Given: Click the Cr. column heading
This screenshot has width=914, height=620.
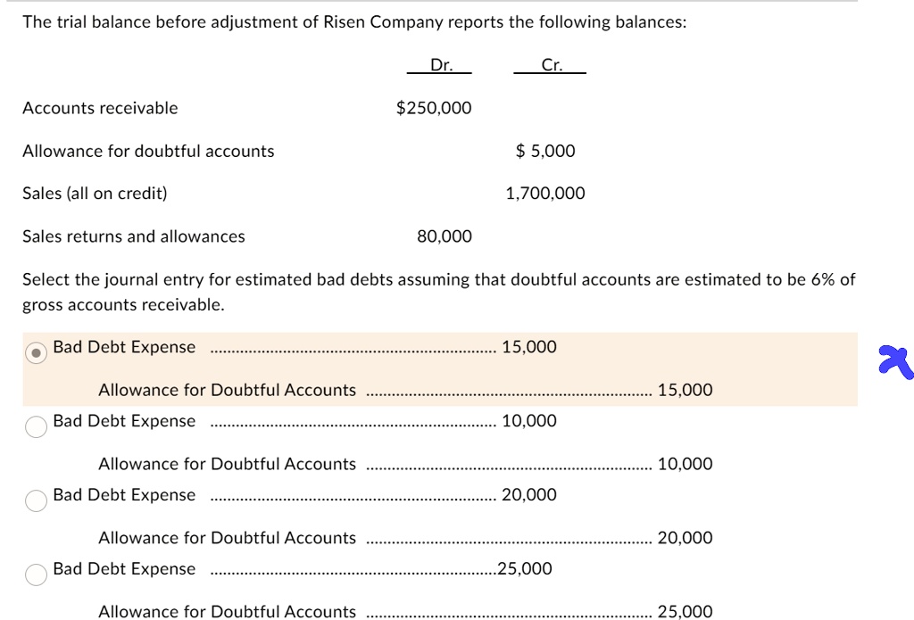Looking at the screenshot, I should 552,64.
